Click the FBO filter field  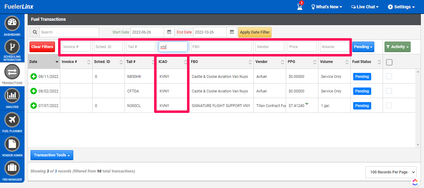(221, 47)
